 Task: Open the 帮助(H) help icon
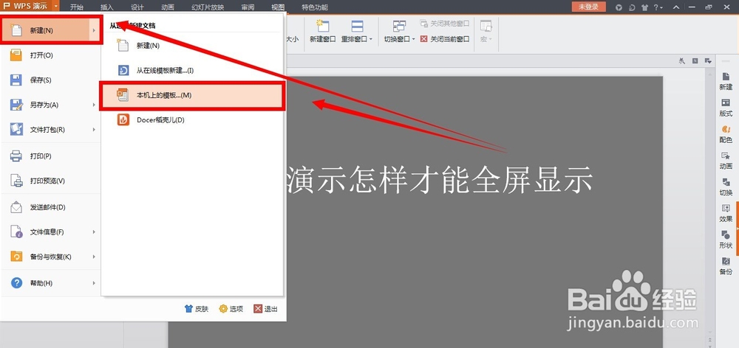[x=16, y=283]
